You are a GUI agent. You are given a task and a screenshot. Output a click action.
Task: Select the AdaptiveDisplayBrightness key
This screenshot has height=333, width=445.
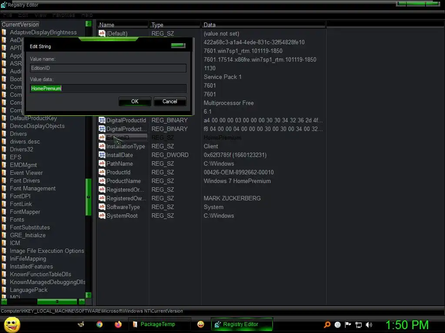(43, 32)
